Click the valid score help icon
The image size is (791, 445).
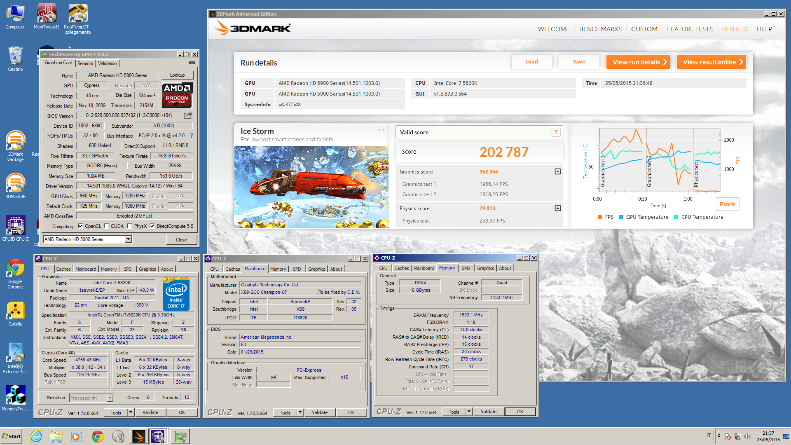pos(556,132)
